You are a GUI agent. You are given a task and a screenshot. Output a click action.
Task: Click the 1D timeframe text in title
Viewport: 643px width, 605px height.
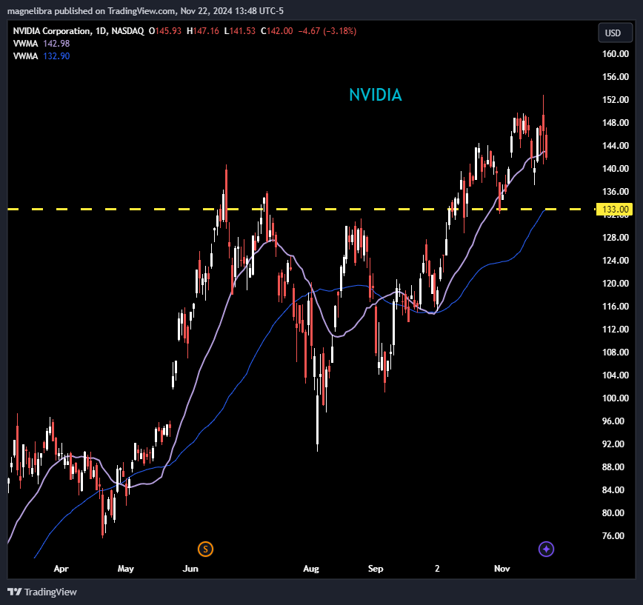[x=100, y=31]
